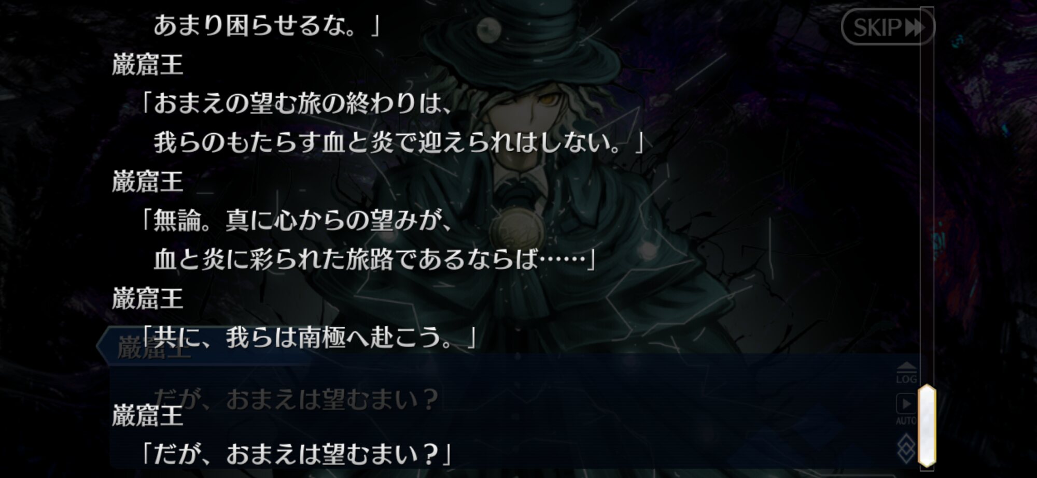Select line 我らのもたらす血と炎で迎えられはしない
The height and width of the screenshot is (478, 1037).
tap(398, 142)
